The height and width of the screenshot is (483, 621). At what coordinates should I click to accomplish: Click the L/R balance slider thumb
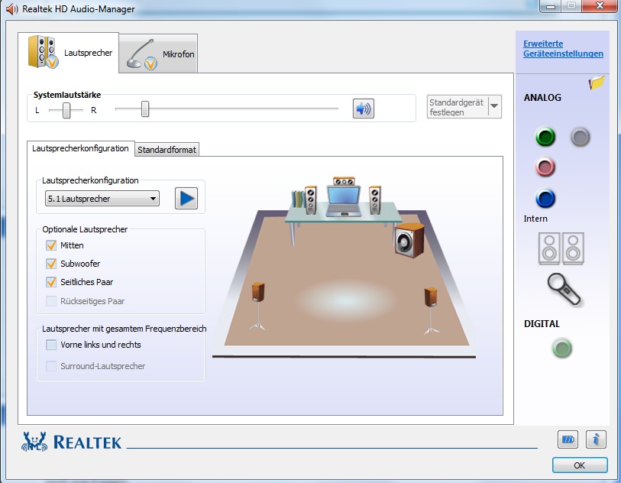click(66, 110)
